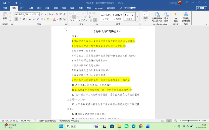Open highlight color dropdown arrow
The height and width of the screenshot is (130, 209).
[x=51, y=19]
